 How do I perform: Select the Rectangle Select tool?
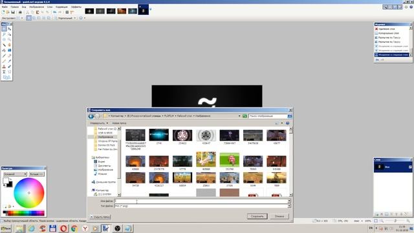(4, 28)
